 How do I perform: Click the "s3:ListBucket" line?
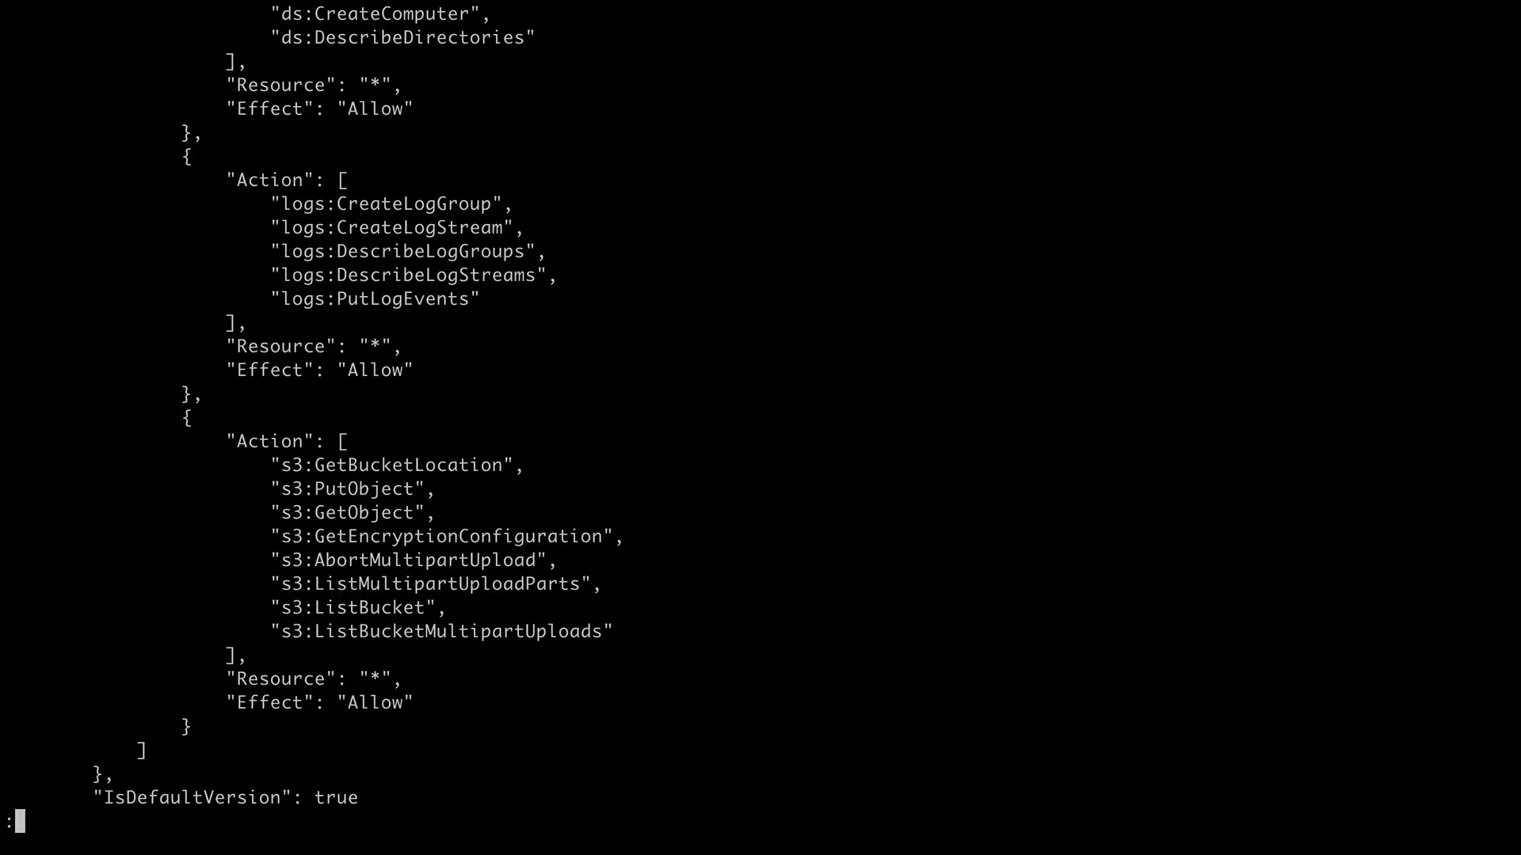[x=359, y=608]
